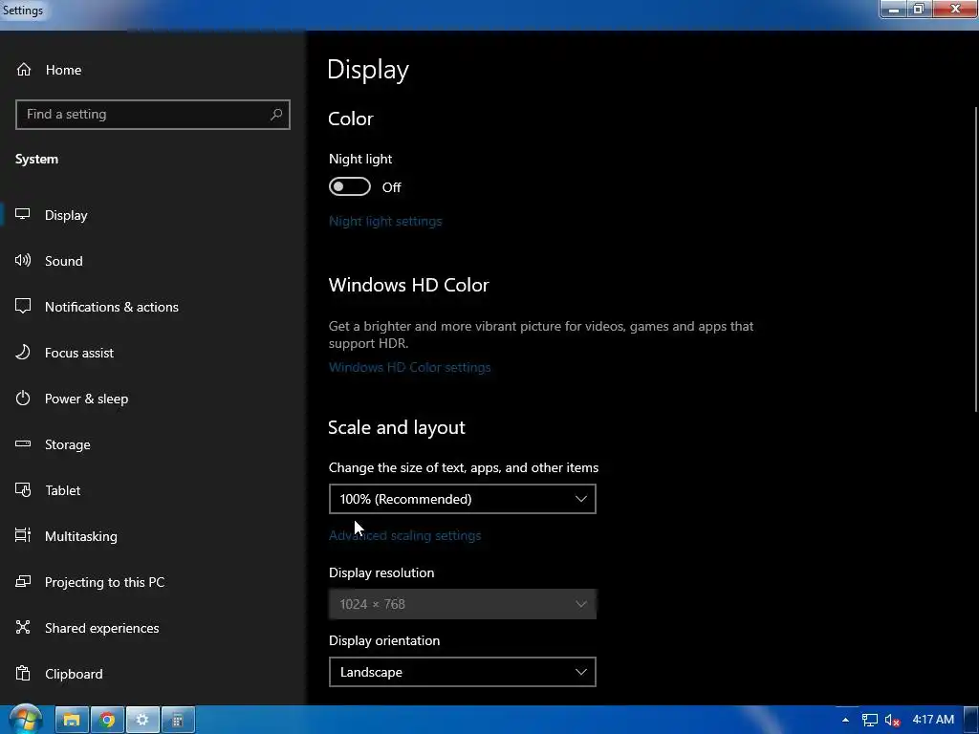Open the text and apps scaling dropdown
Image resolution: width=979 pixels, height=734 pixels.
[463, 499]
